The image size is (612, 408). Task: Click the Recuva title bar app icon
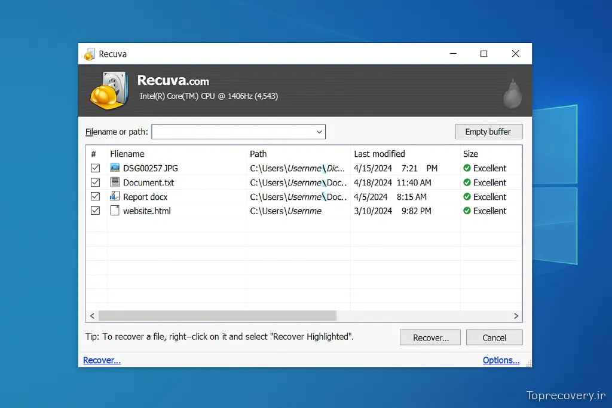90,54
